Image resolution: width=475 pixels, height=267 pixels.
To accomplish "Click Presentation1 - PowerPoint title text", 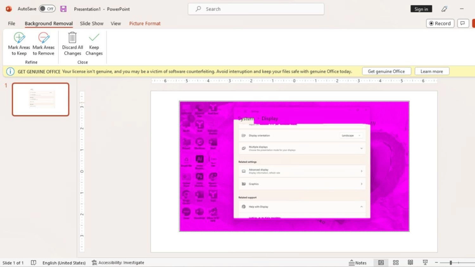I will [102, 9].
